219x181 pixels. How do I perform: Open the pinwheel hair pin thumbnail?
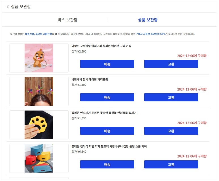pyautogui.click(x=39, y=91)
